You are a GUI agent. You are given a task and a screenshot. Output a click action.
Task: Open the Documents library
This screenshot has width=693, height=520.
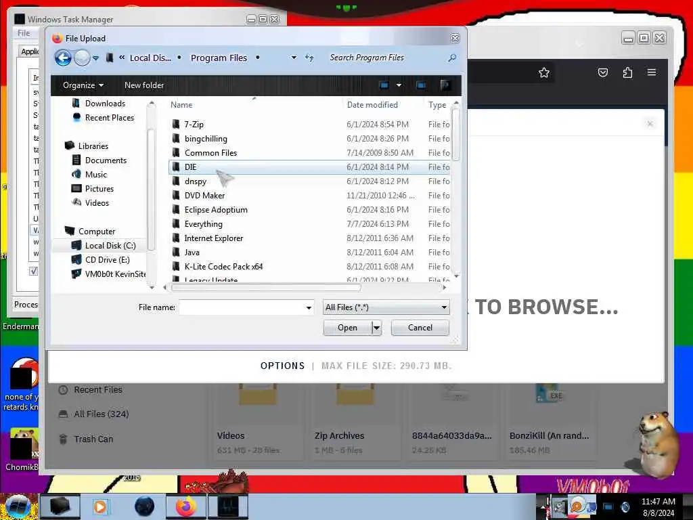point(106,160)
